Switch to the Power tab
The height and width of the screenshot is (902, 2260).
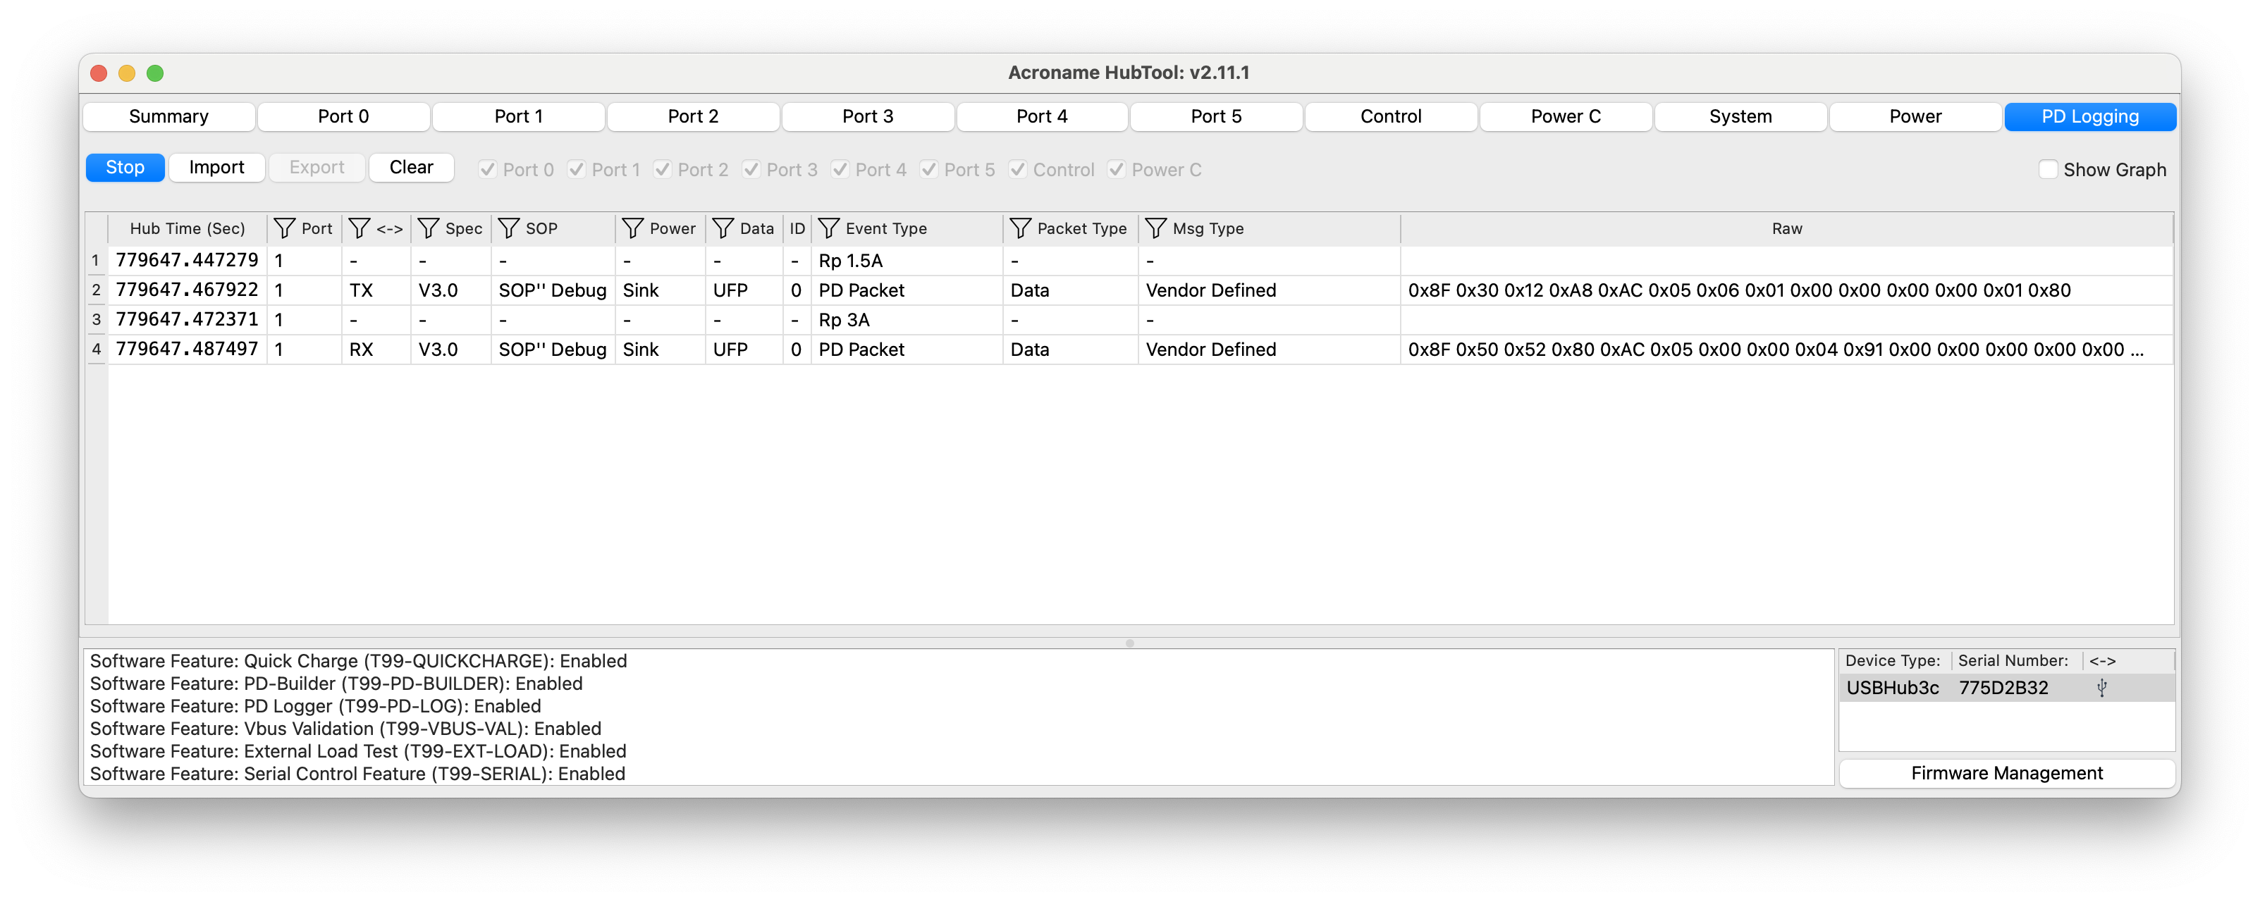[x=1915, y=117]
